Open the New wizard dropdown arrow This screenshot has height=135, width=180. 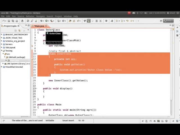[x=6, y=21]
